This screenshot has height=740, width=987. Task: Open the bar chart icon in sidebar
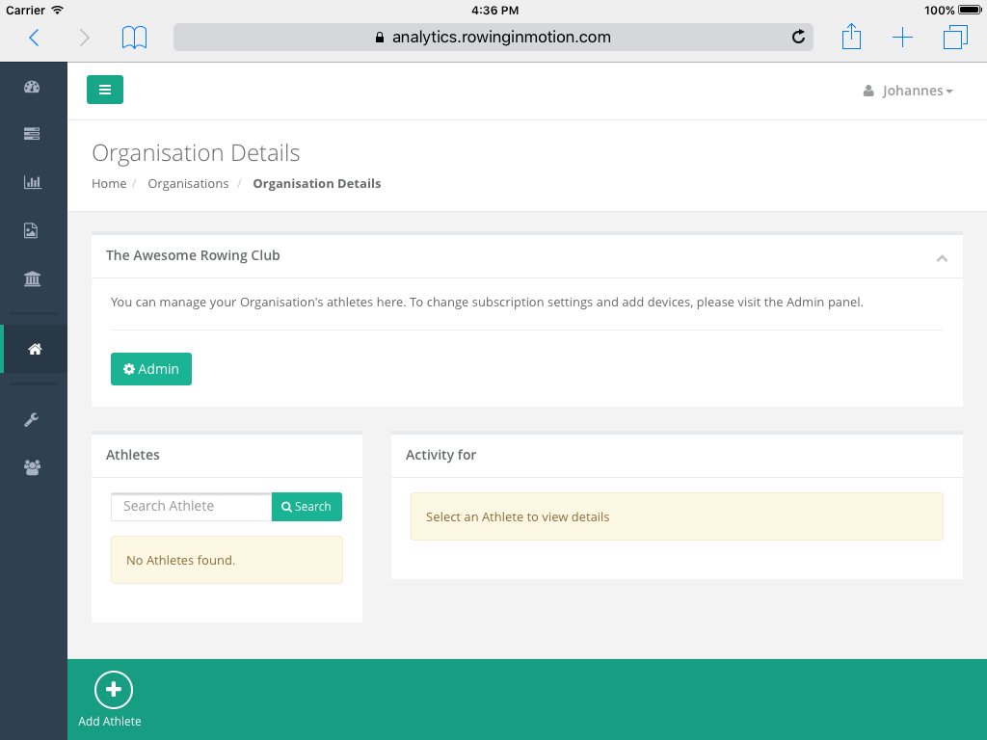[x=32, y=182]
